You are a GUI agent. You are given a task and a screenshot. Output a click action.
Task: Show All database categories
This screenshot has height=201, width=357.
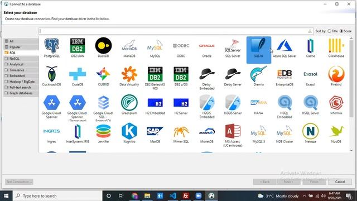coord(21,41)
